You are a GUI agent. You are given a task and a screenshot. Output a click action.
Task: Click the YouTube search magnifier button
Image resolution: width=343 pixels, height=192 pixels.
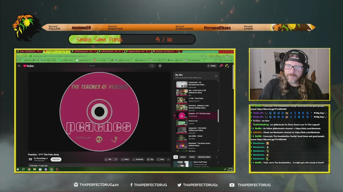[152, 66]
